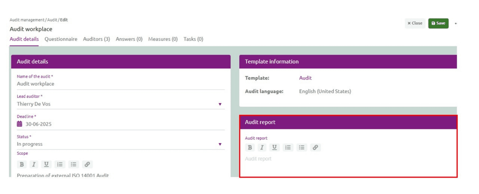Select the 'Thierry De Vos' lead auditor value

click(x=34, y=104)
